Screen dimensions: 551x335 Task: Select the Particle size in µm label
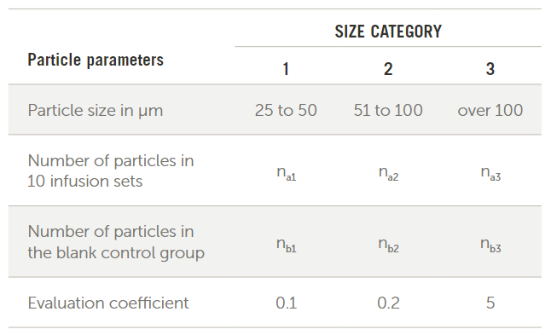96,111
